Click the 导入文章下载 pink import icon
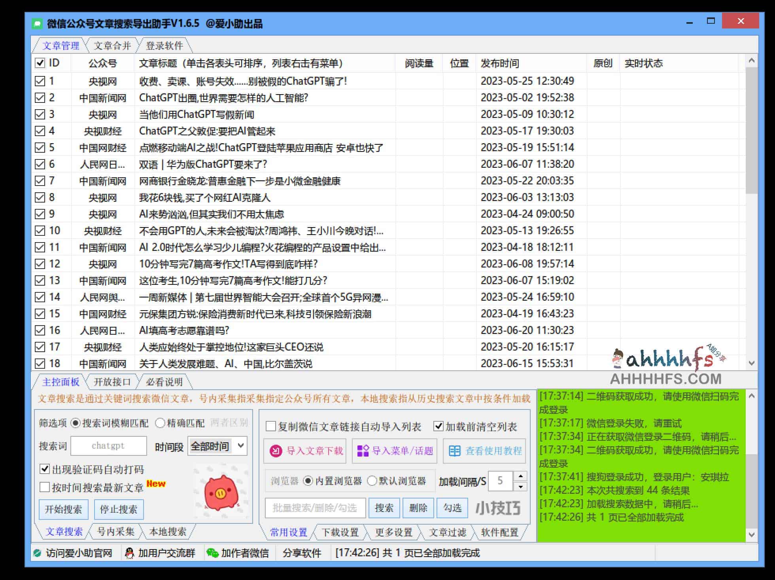Viewport: 775px width, 580px height. 277,451
